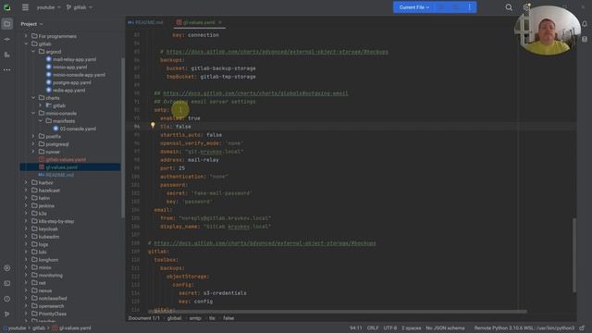This screenshot has height=333, width=592.
Task: Open docs link above gitlab key
Action: [x=265, y=243]
